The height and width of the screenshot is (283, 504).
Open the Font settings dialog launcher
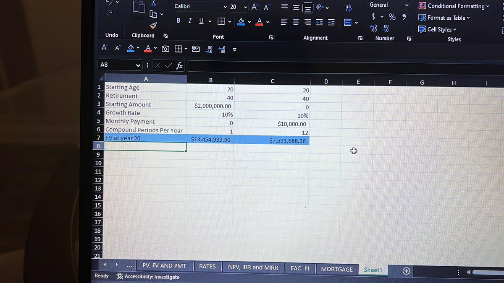[x=271, y=37]
